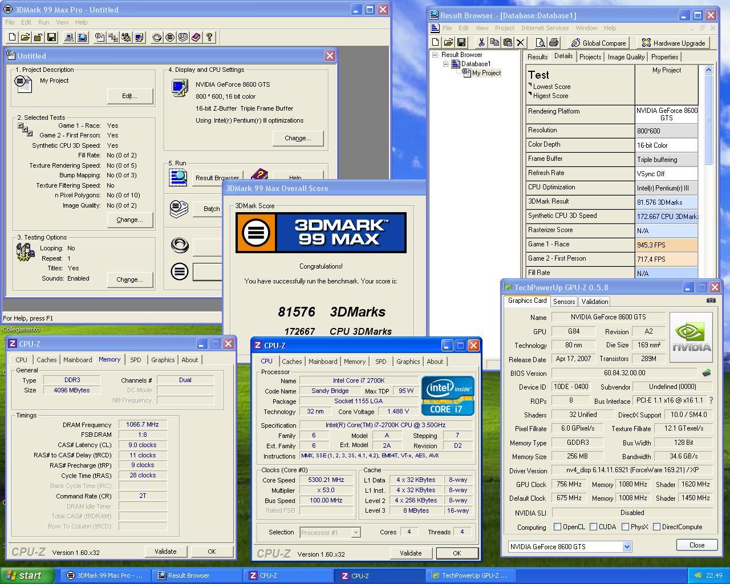Click the Cut scissors icon in Result Browser
Image resolution: width=730 pixels, height=584 pixels.
(481, 42)
